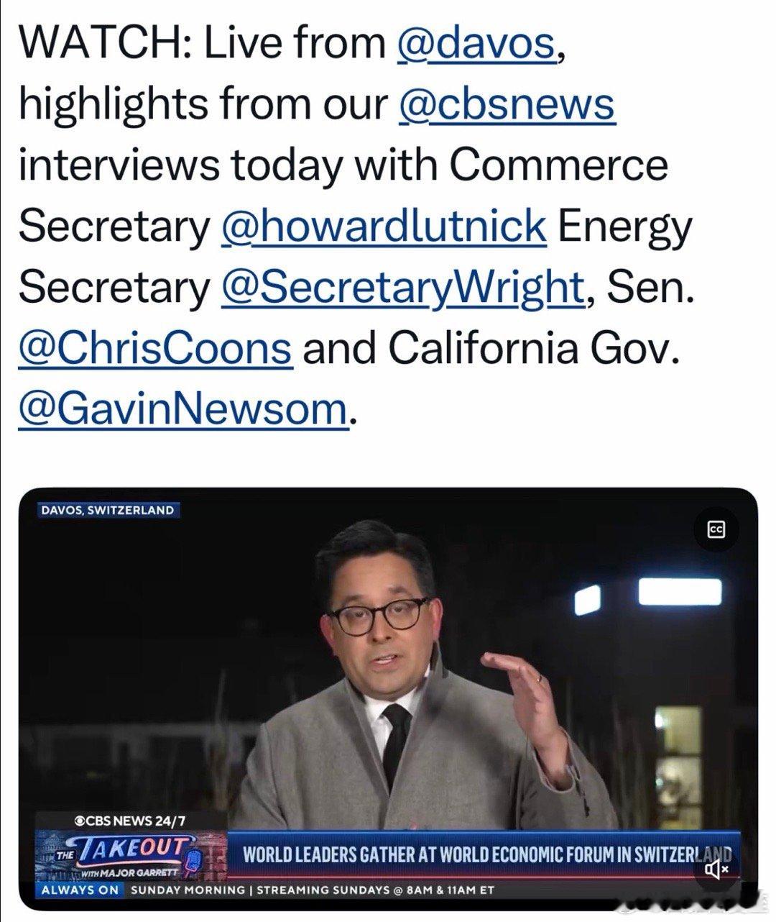Open the @SecretaryWright mention
Screen dimensions: 776x922
tap(402, 288)
